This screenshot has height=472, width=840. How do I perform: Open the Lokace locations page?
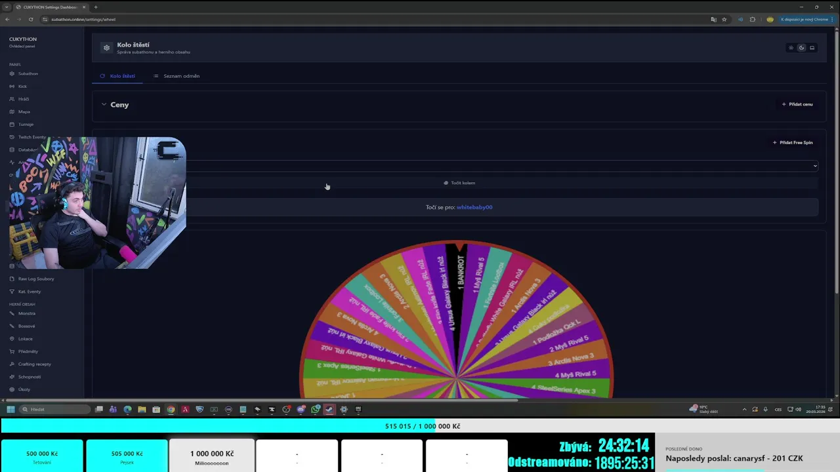click(25, 339)
